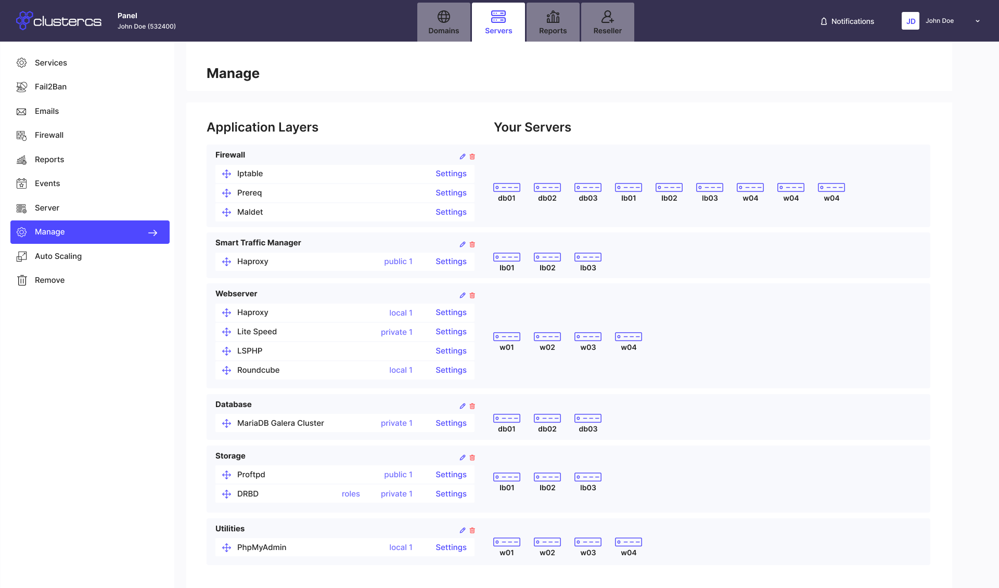Click the ClusterCS logo
This screenshot has height=588, width=999.
[58, 21]
